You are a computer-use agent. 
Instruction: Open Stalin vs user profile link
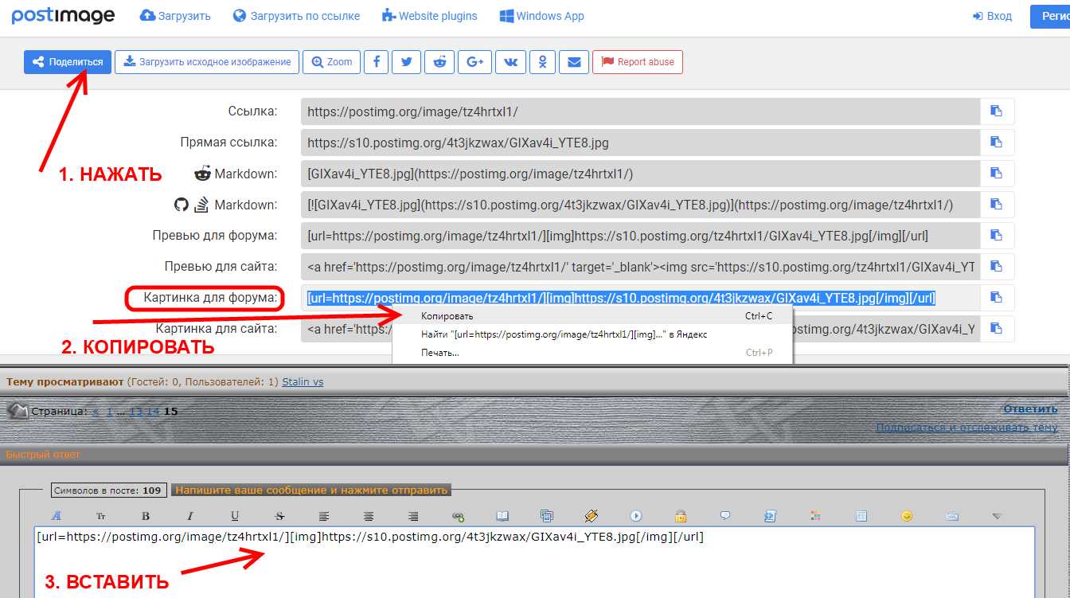tap(303, 382)
